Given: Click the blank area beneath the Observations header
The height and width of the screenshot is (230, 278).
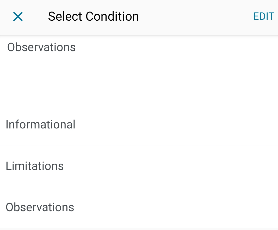Looking at the screenshot, I should (139, 78).
